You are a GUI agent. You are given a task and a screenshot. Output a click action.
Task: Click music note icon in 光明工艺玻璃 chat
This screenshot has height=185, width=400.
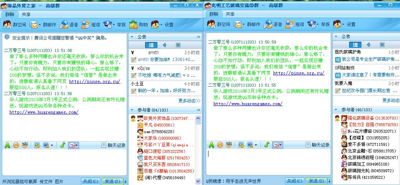[x=267, y=145]
